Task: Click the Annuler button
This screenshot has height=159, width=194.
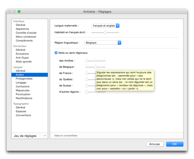Action: click(155, 144)
